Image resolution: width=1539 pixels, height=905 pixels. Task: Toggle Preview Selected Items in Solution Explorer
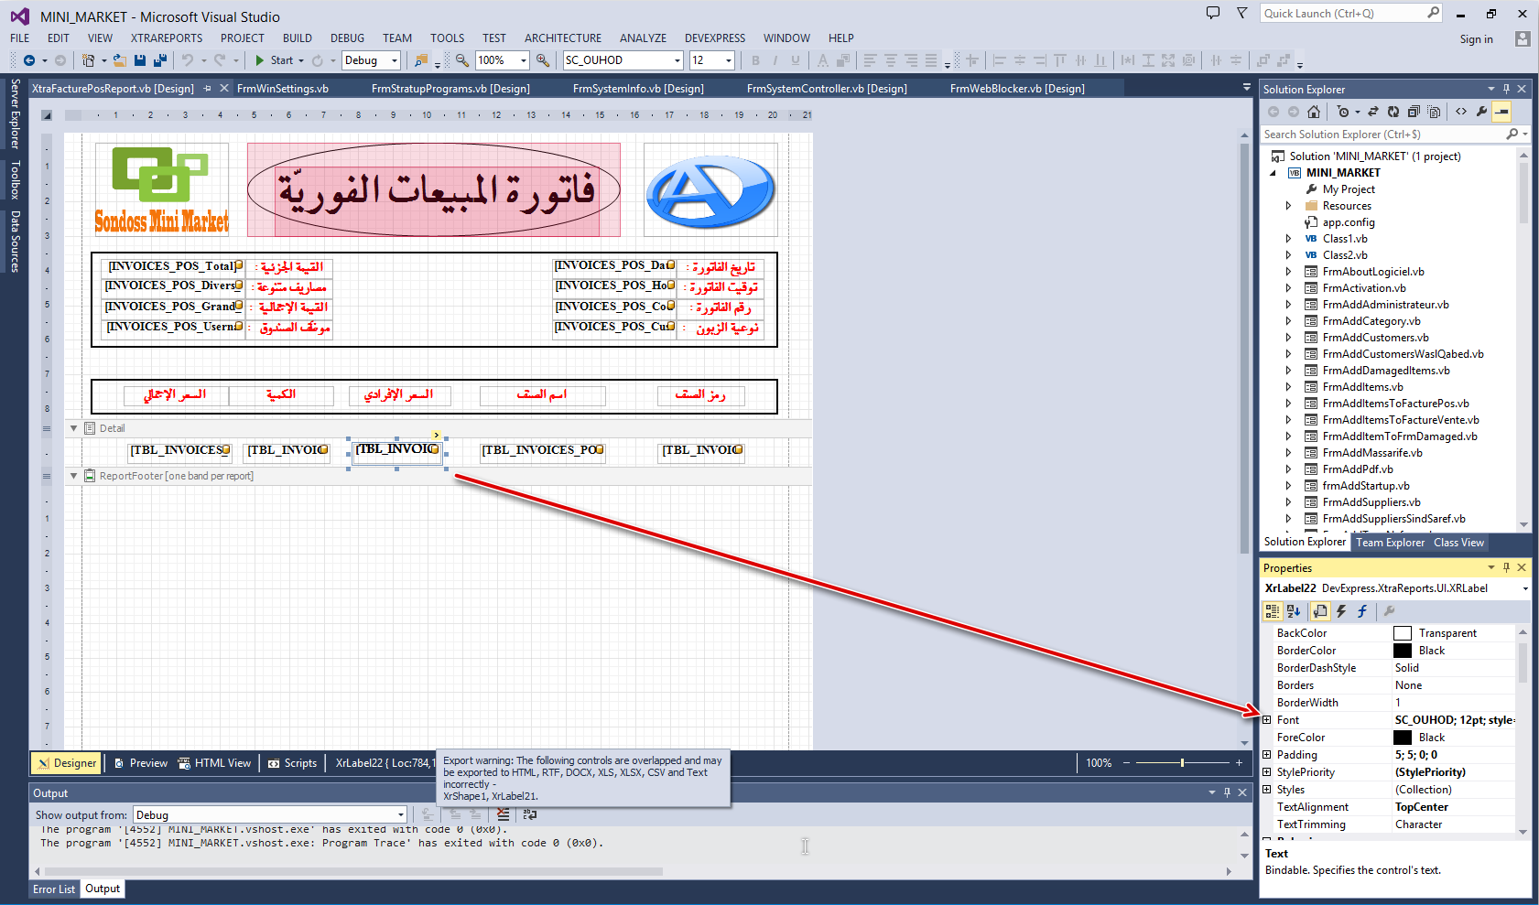coord(1501,112)
